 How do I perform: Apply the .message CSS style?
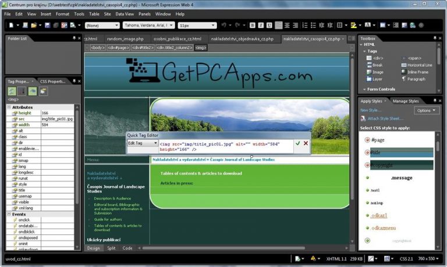pos(402,178)
